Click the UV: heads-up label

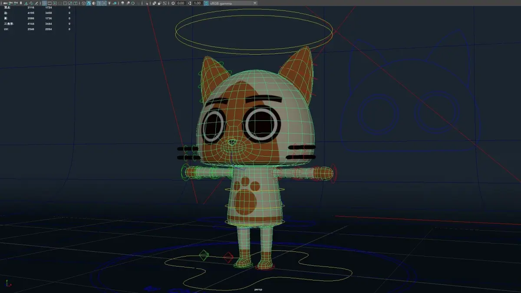(x=6, y=29)
